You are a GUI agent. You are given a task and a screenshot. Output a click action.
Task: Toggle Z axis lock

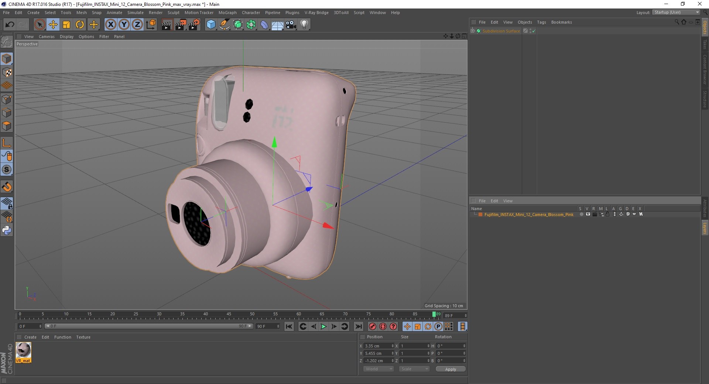coord(137,25)
